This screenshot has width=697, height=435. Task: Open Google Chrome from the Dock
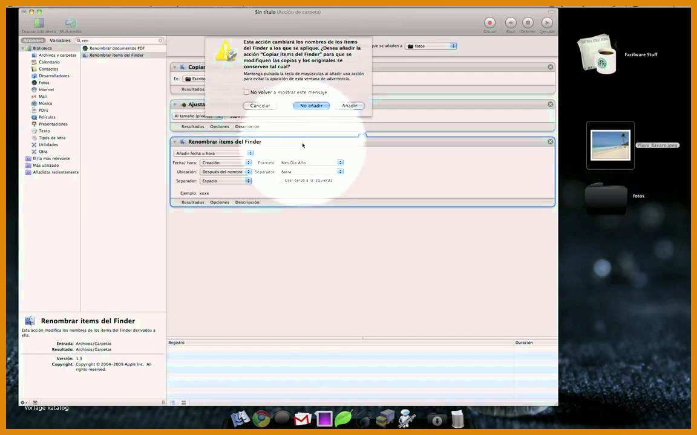pyautogui.click(x=261, y=419)
